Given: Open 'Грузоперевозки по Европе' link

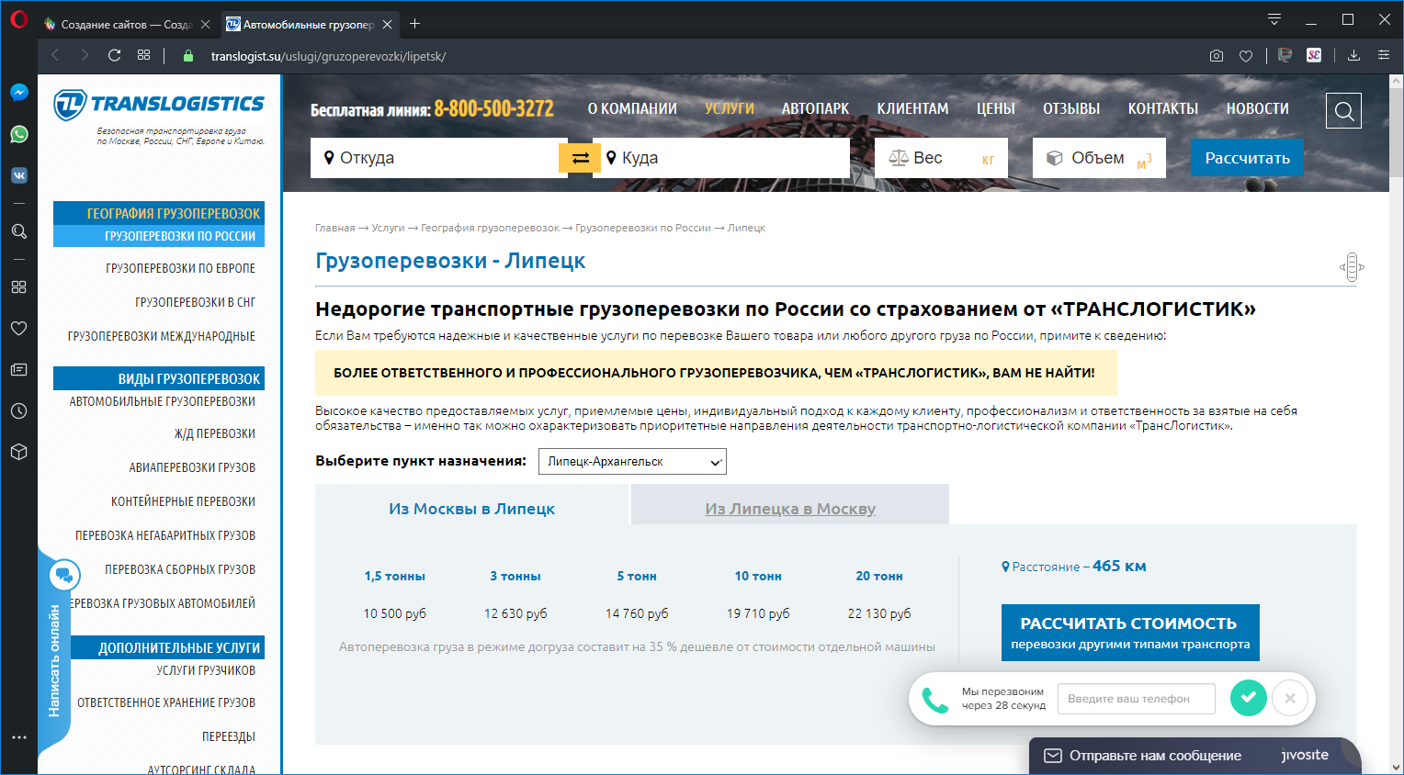Looking at the screenshot, I should click(180, 268).
